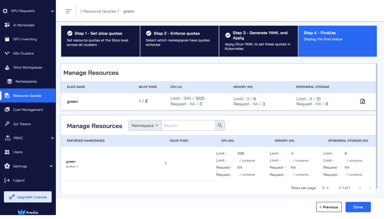Screen dimensions: 386x219
Task: Expand the GPU Requests chevron
Action: [52, 11]
